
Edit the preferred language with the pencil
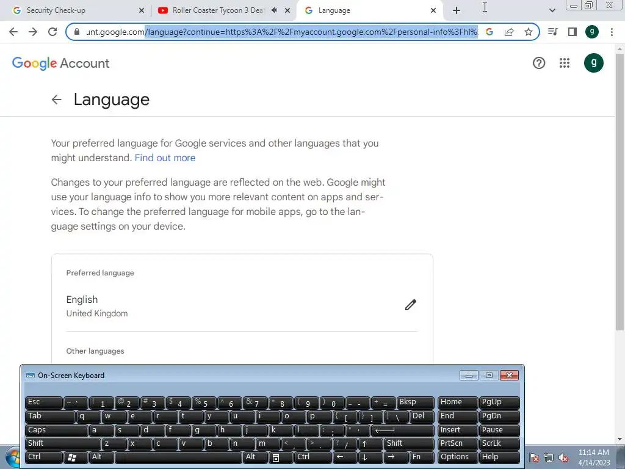tap(411, 305)
